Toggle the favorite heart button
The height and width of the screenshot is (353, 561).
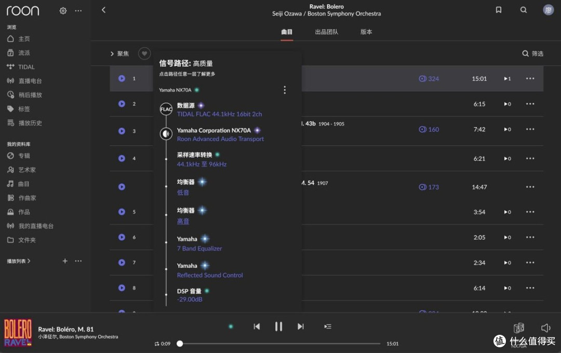point(144,54)
